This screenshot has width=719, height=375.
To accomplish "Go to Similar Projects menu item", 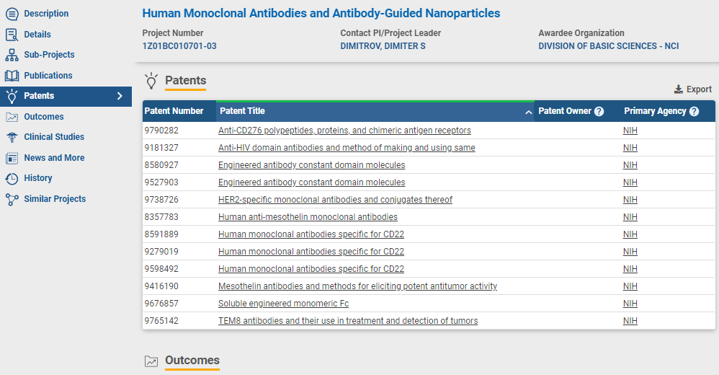I will point(55,199).
